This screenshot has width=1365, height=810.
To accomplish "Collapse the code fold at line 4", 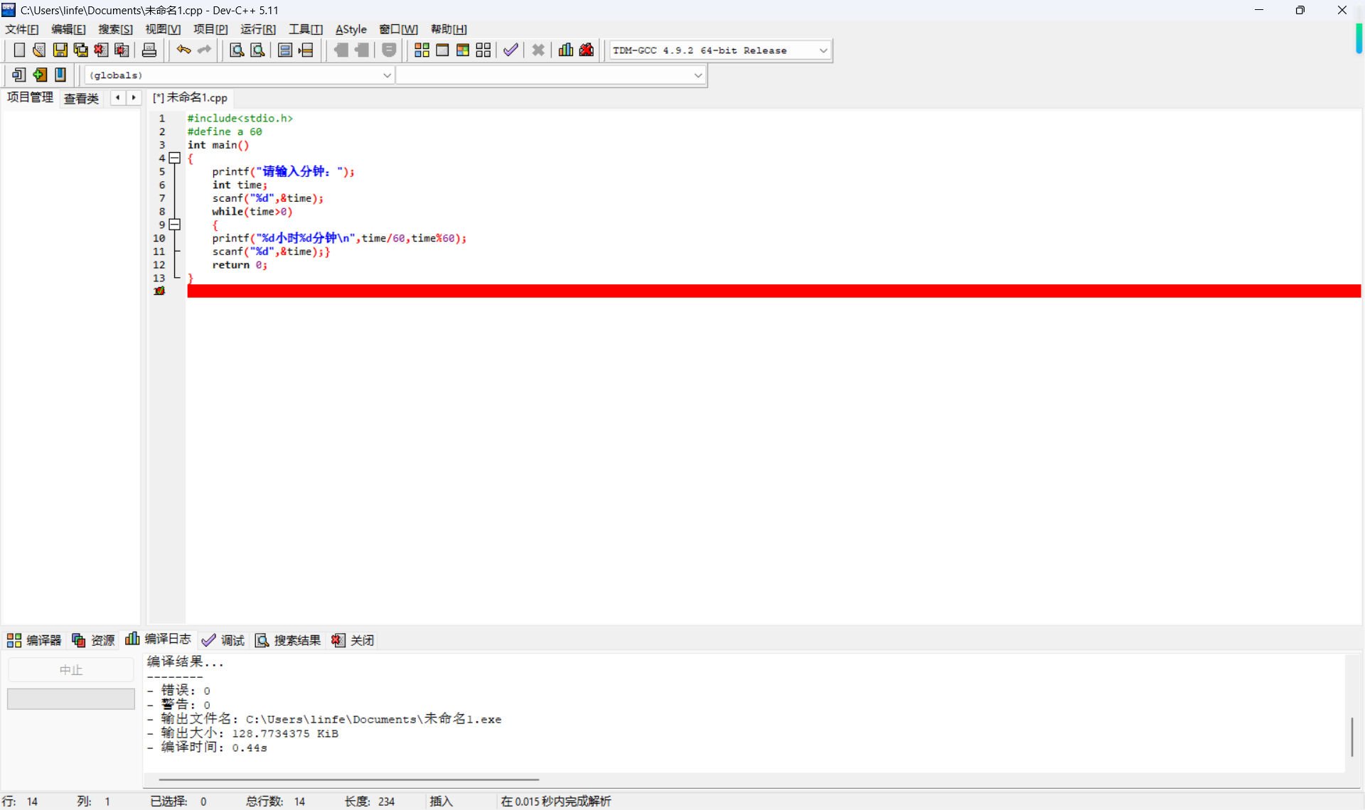I will tap(175, 158).
